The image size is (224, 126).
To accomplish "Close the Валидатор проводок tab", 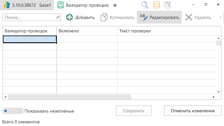I will (x=115, y=5).
